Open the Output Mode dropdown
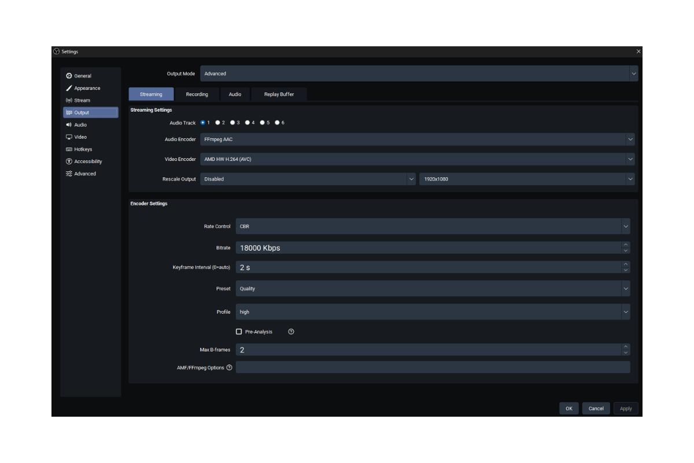694x463 pixels. 419,74
